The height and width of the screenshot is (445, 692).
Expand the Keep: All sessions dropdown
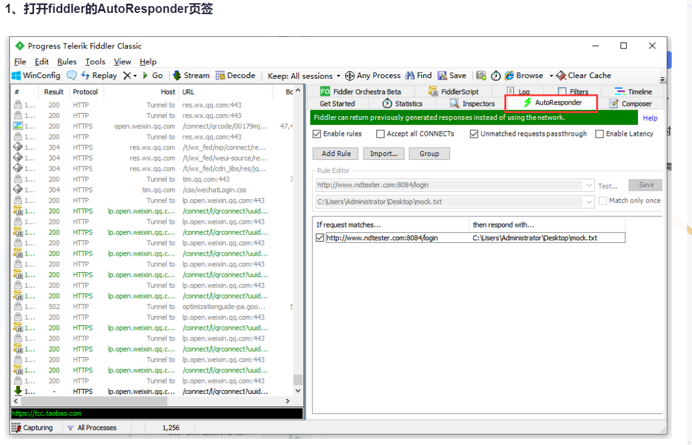point(338,76)
